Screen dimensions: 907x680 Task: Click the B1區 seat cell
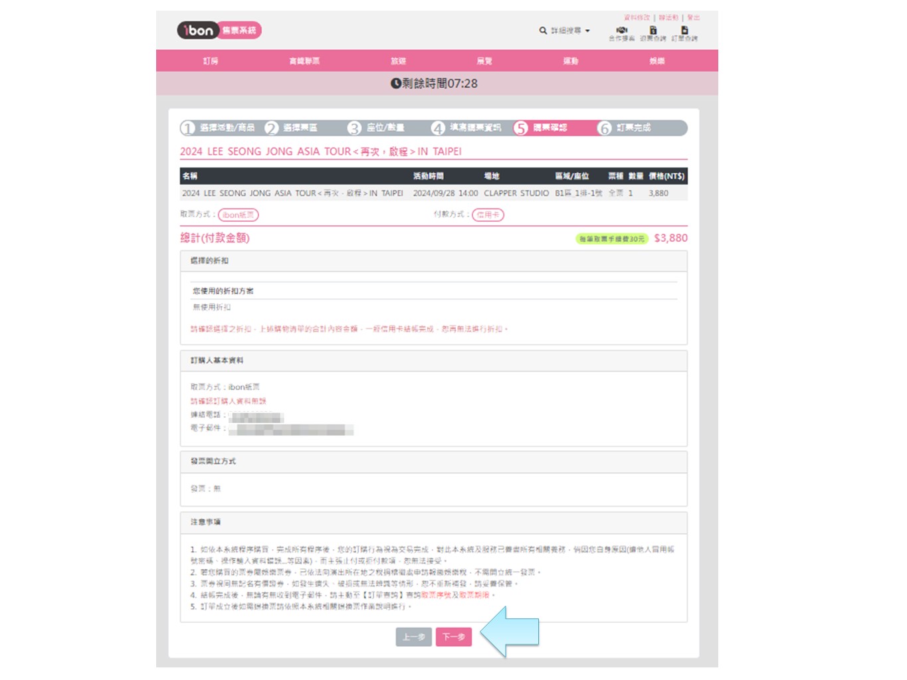pos(579,193)
